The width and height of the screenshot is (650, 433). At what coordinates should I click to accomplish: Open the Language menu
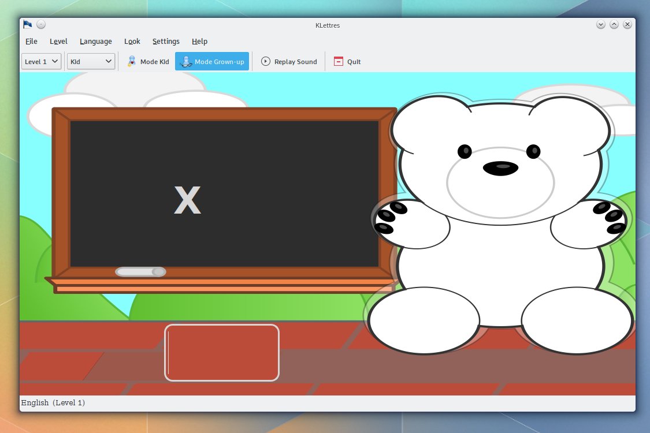point(96,42)
